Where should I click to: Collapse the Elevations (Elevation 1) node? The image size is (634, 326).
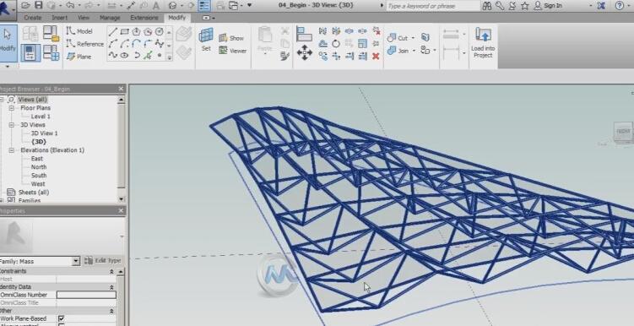11,150
